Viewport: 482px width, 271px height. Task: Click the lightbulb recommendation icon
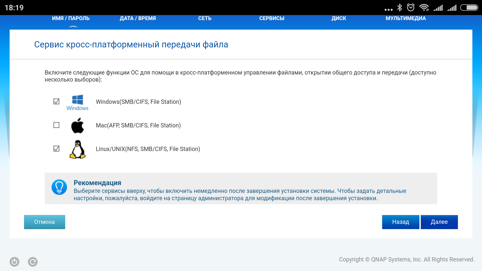[59, 187]
